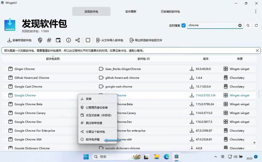Click the skip hash check # toolbar icon

click(x=49, y=40)
